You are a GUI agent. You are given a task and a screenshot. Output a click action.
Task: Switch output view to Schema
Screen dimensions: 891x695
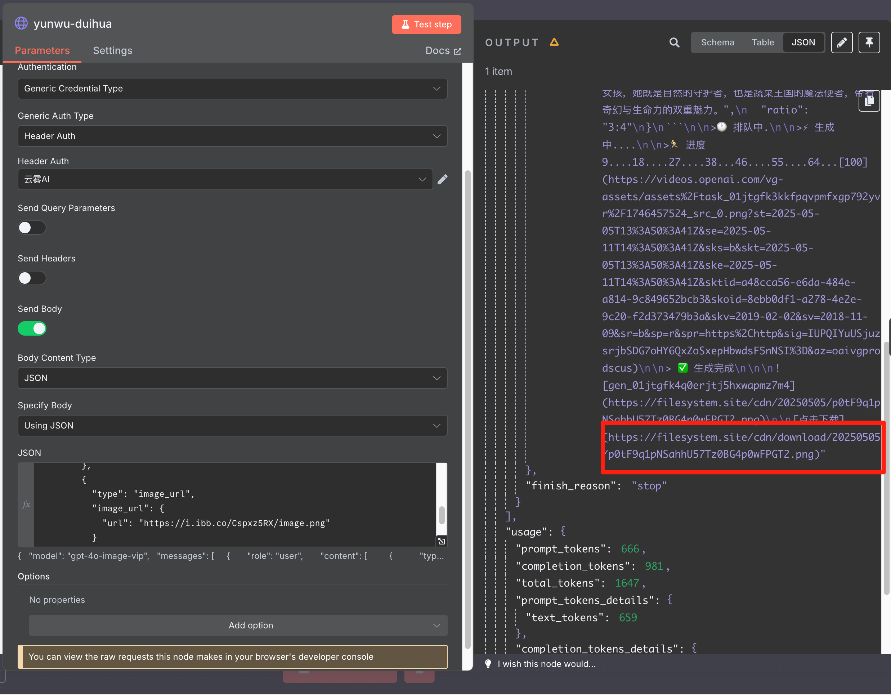pos(717,42)
